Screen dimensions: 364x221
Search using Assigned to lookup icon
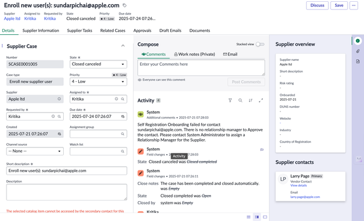click(x=123, y=99)
